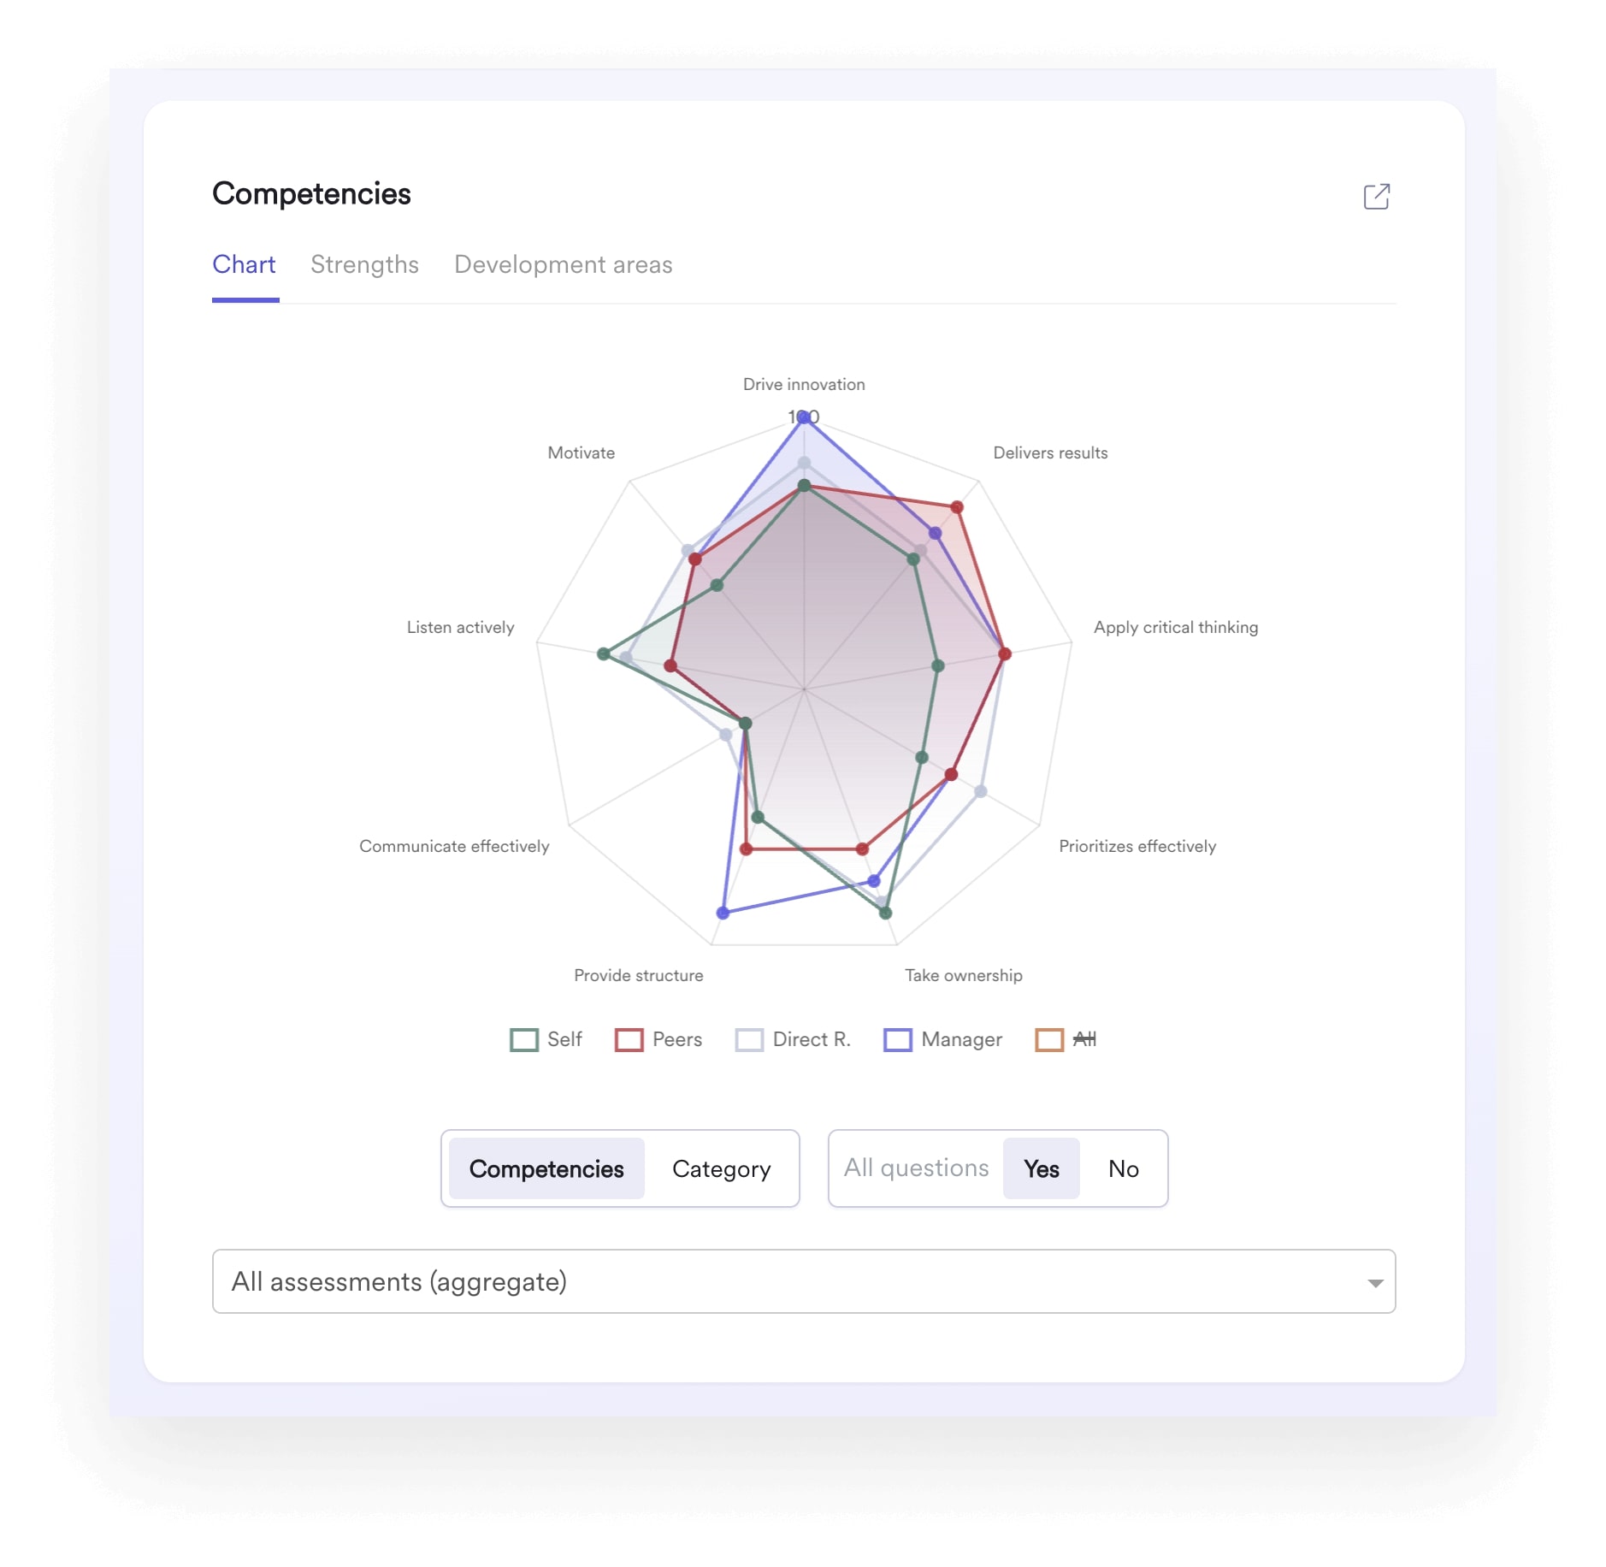Set All questions to No
The width and height of the screenshot is (1606, 1567).
[1123, 1168]
